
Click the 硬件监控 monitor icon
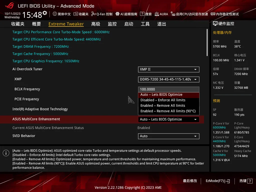pyautogui.click(x=215, y=24)
